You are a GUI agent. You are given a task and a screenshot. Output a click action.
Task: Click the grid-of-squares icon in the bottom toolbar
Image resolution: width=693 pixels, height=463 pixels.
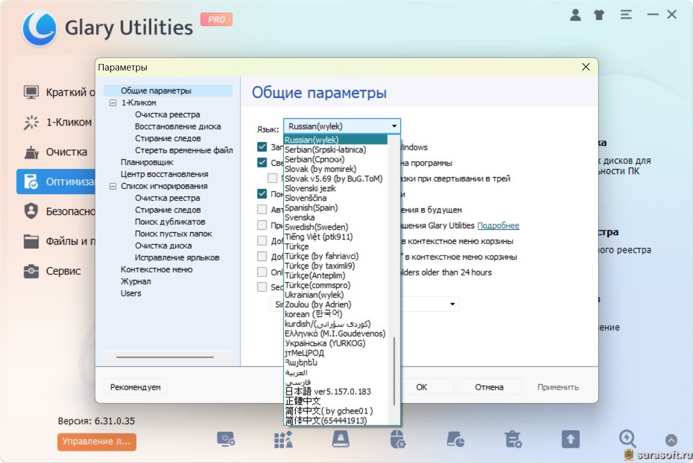[x=283, y=439]
